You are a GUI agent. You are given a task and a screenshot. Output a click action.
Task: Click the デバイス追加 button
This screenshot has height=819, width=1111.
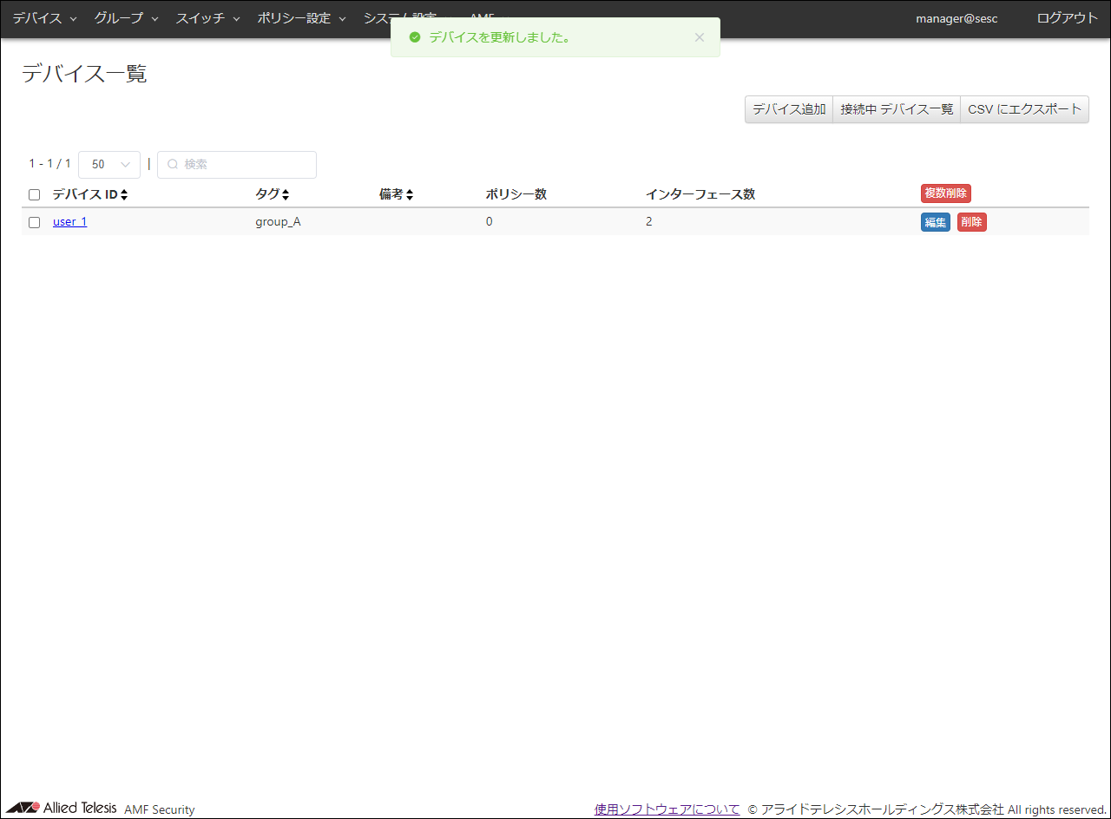click(x=789, y=109)
